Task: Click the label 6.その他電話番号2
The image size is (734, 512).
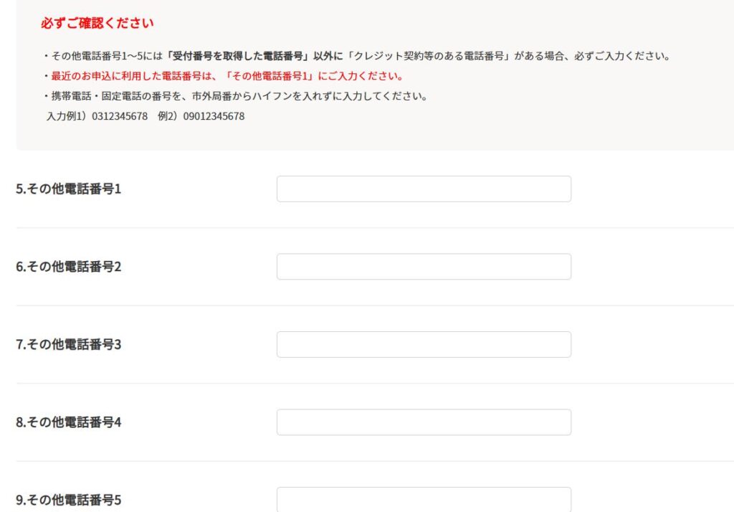Action: click(68, 267)
